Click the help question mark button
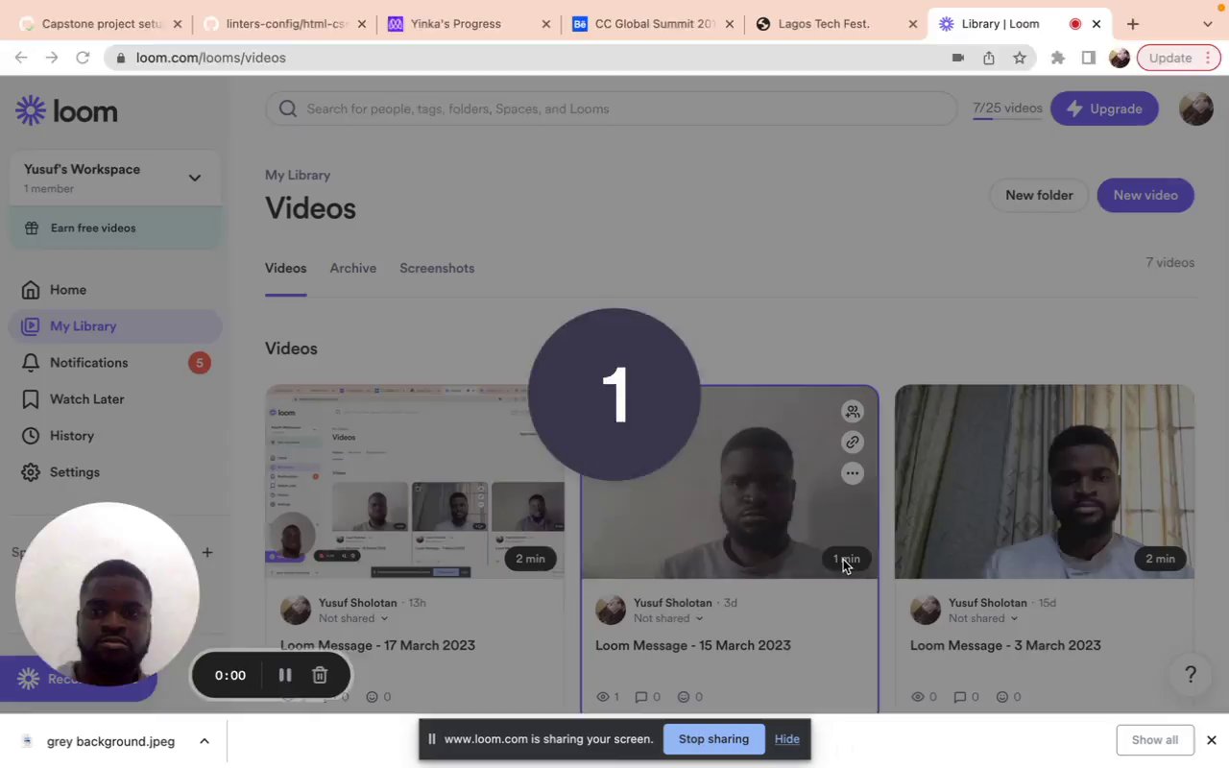This screenshot has height=768, width=1229. click(x=1190, y=675)
